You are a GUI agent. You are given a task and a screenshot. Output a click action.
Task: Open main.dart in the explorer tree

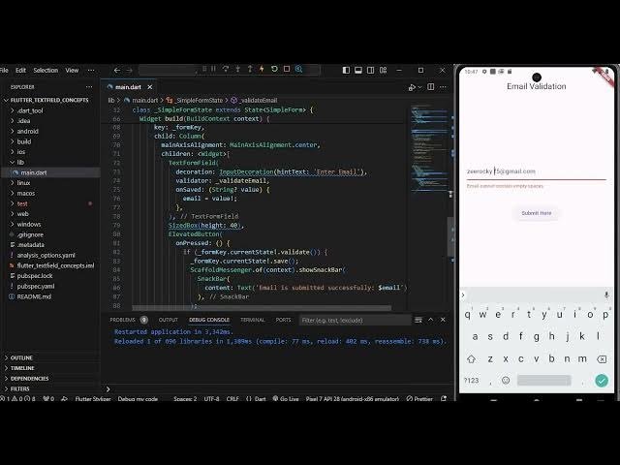[x=34, y=172]
